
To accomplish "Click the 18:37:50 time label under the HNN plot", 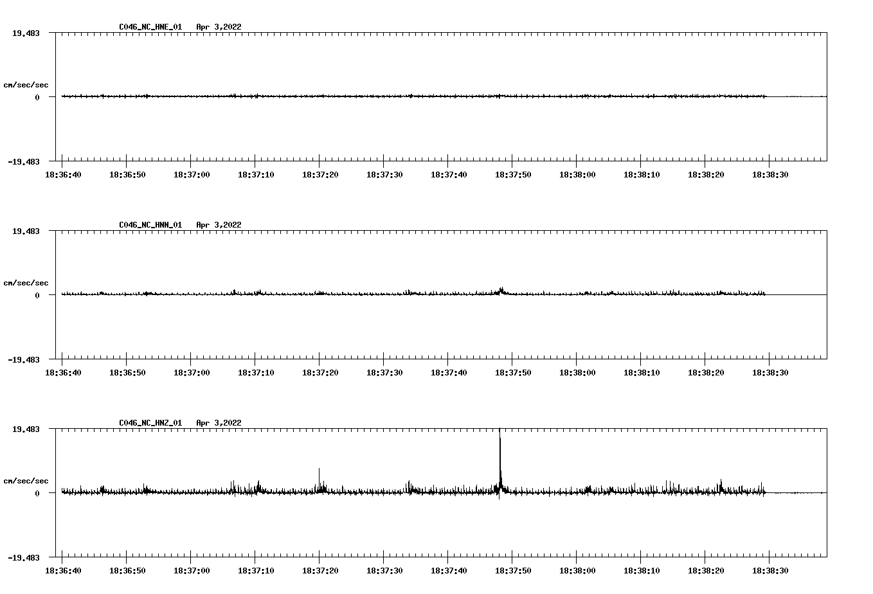I will tap(513, 373).
